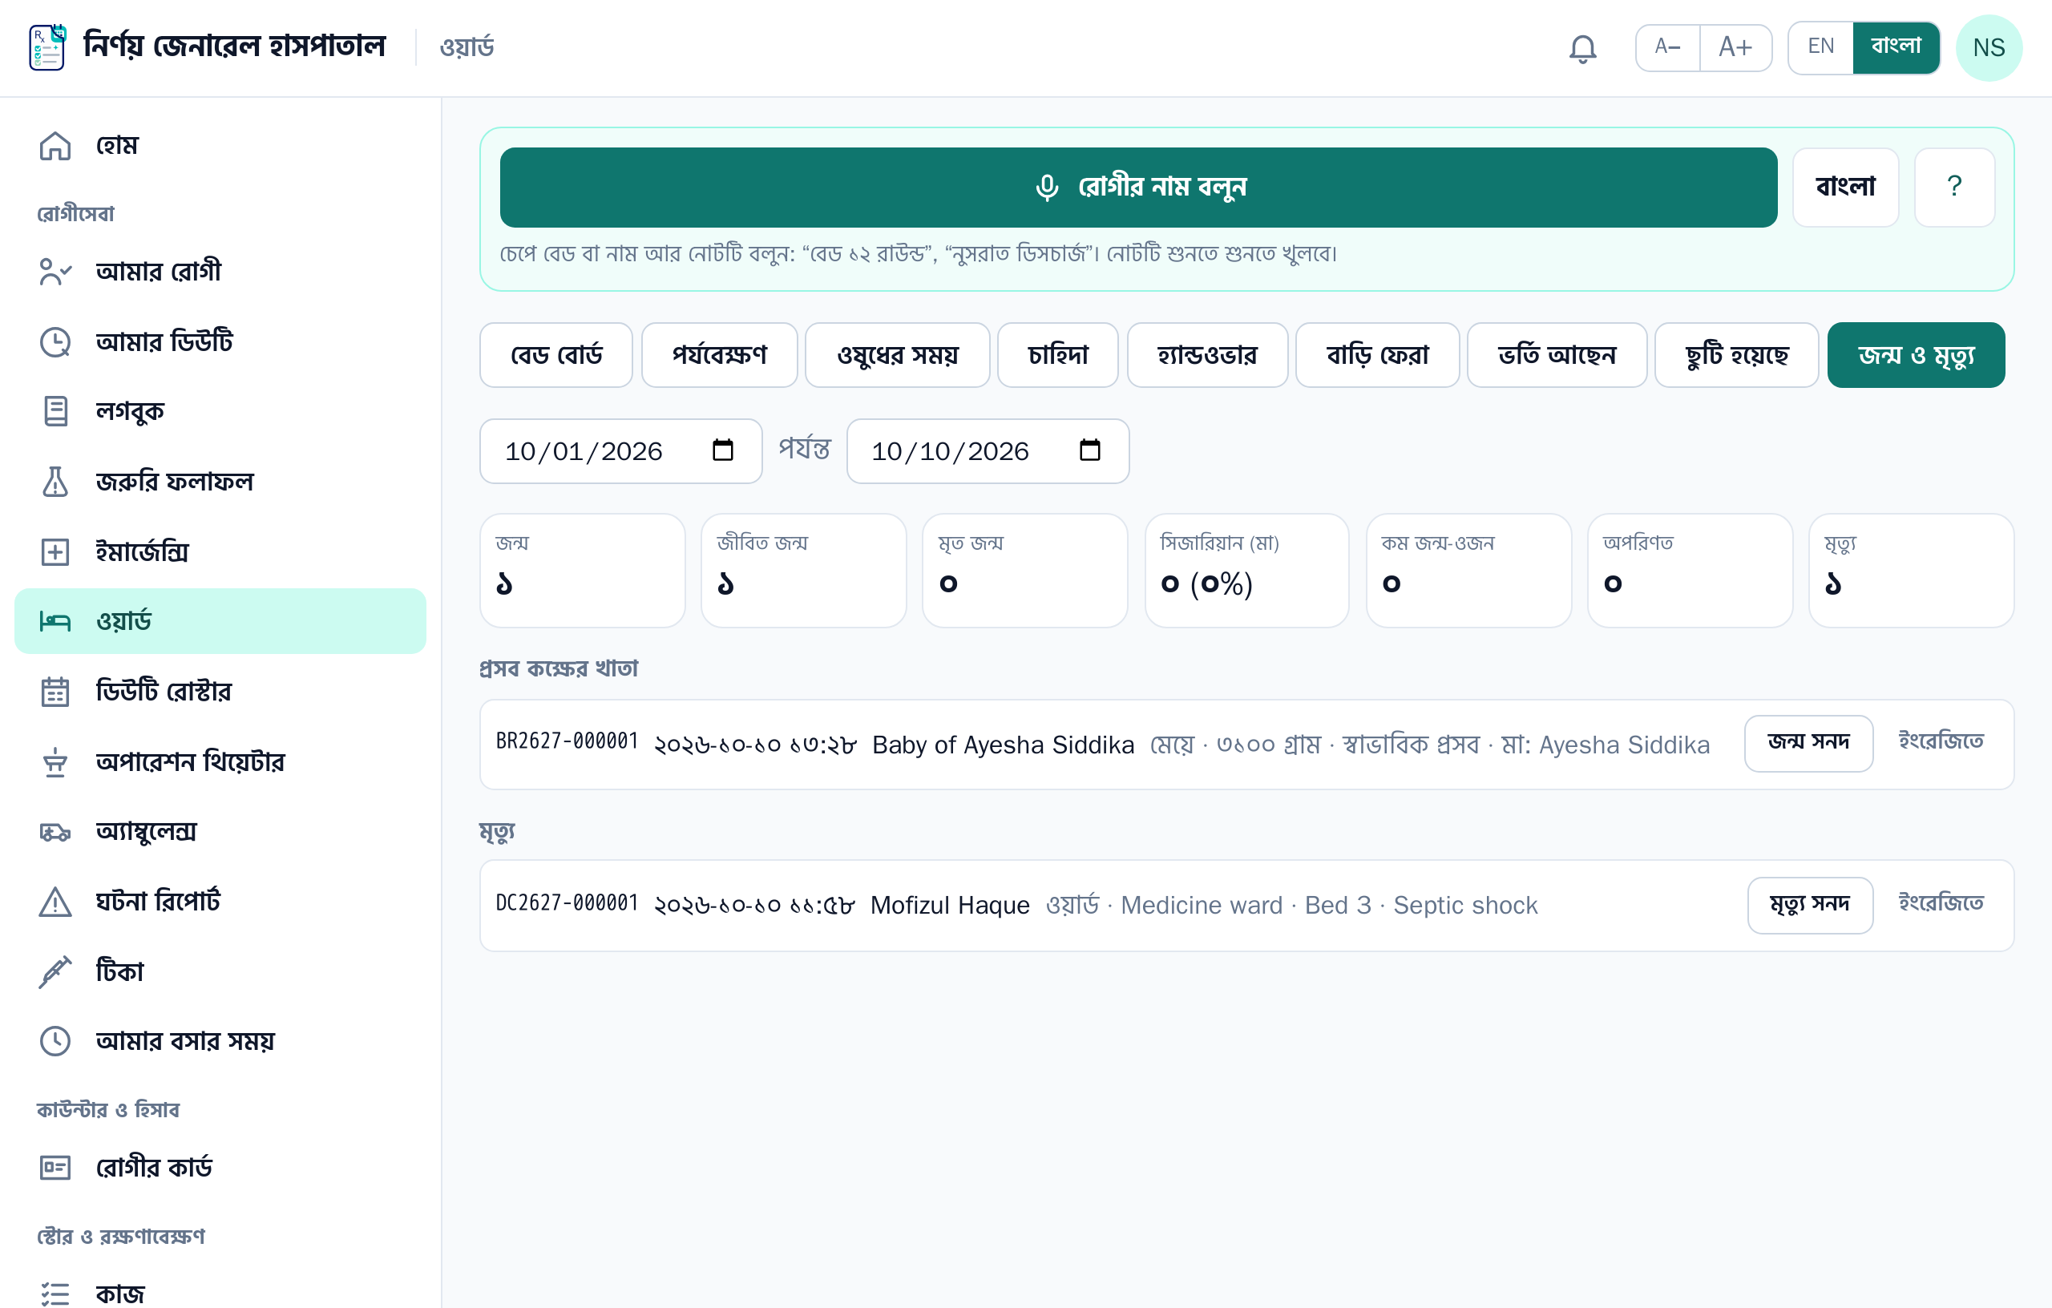The height and width of the screenshot is (1308, 2052).
Task: Start voice input রোগীর নাম বলুন
Action: coord(1138,188)
